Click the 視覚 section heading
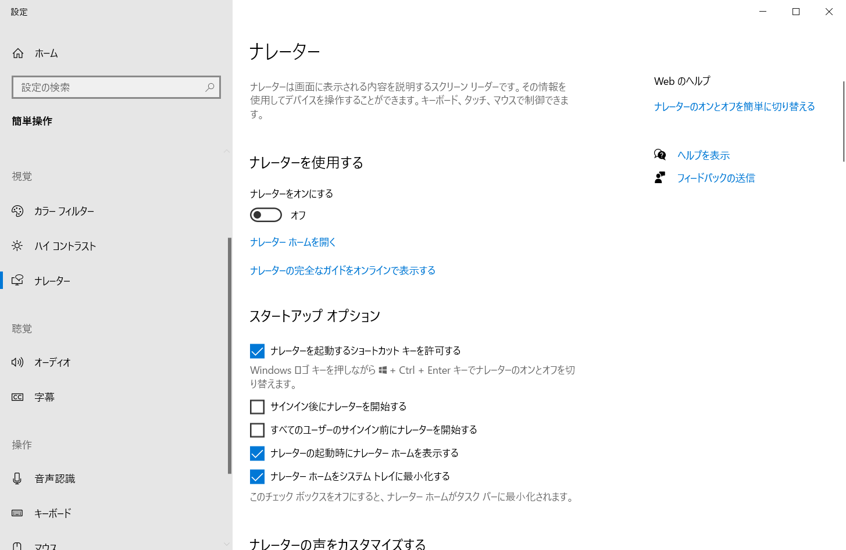846x550 pixels. pyautogui.click(x=22, y=176)
